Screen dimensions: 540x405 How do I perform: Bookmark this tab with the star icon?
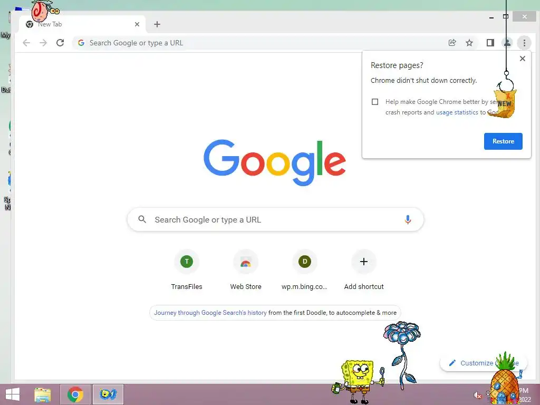tap(469, 43)
